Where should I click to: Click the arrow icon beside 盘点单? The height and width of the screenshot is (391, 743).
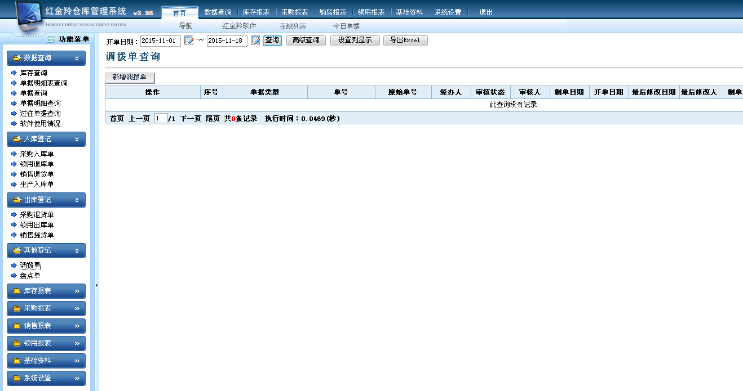[x=14, y=276]
